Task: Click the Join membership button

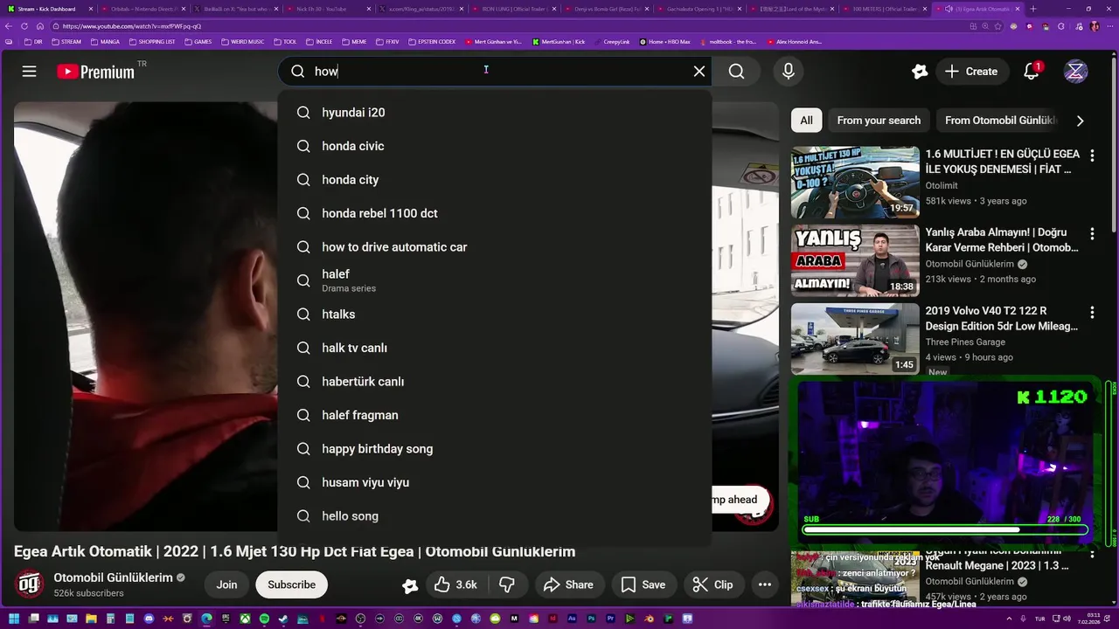Action: 227,584
